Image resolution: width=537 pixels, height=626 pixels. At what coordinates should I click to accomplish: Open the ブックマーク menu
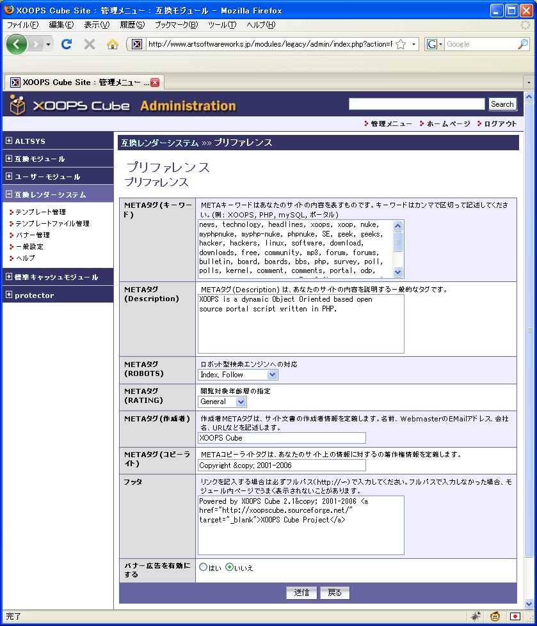(x=176, y=25)
